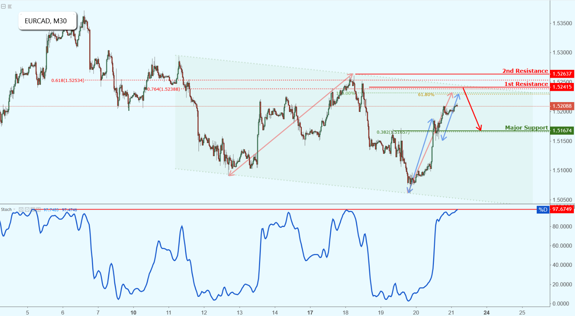
Task: Select the 1st Resistance text label
Action: [526, 84]
